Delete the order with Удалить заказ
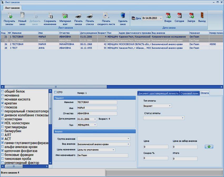Viewport: 224px width, 177px height. (x=123, y=16)
